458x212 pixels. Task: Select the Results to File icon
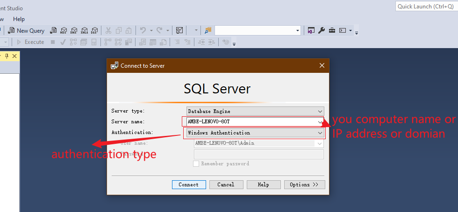(163, 42)
